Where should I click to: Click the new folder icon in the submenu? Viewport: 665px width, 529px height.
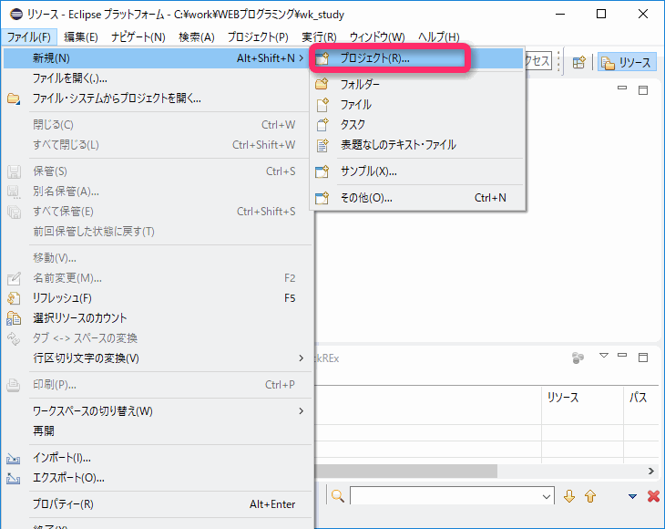(x=322, y=84)
